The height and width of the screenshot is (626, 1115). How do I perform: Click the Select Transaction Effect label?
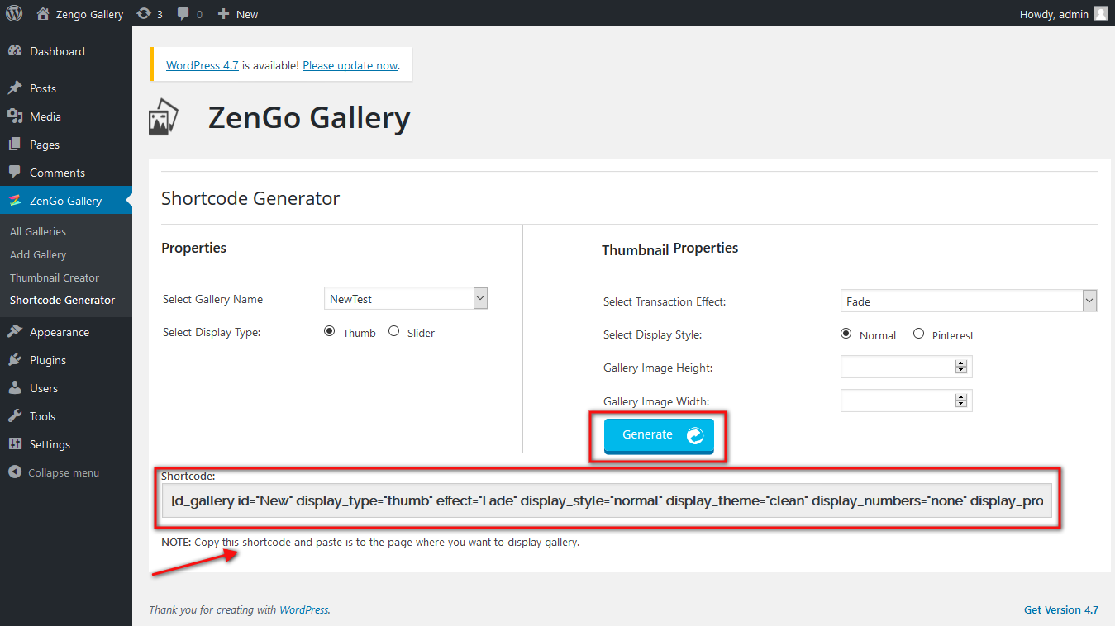tap(665, 301)
